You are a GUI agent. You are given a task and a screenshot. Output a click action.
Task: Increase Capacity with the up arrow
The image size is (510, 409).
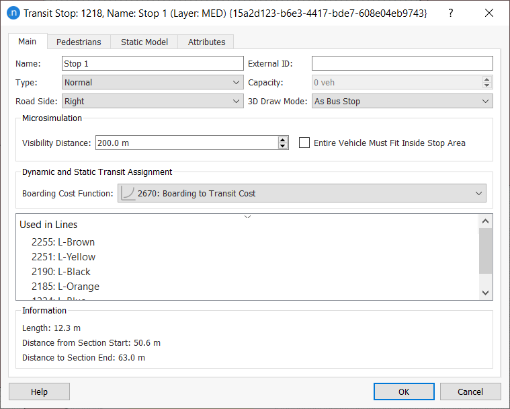point(486,79)
